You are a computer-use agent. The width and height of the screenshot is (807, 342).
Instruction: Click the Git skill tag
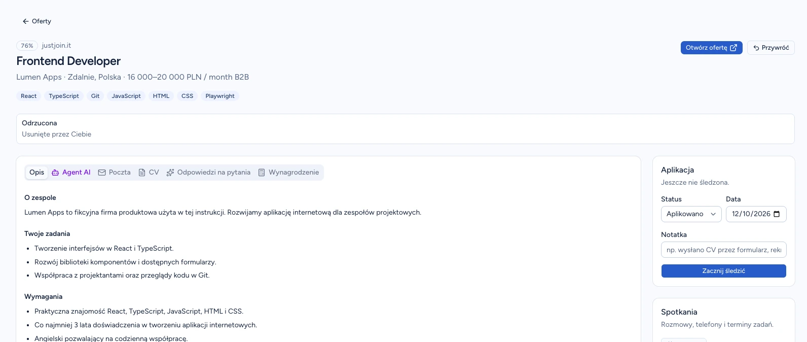click(95, 96)
